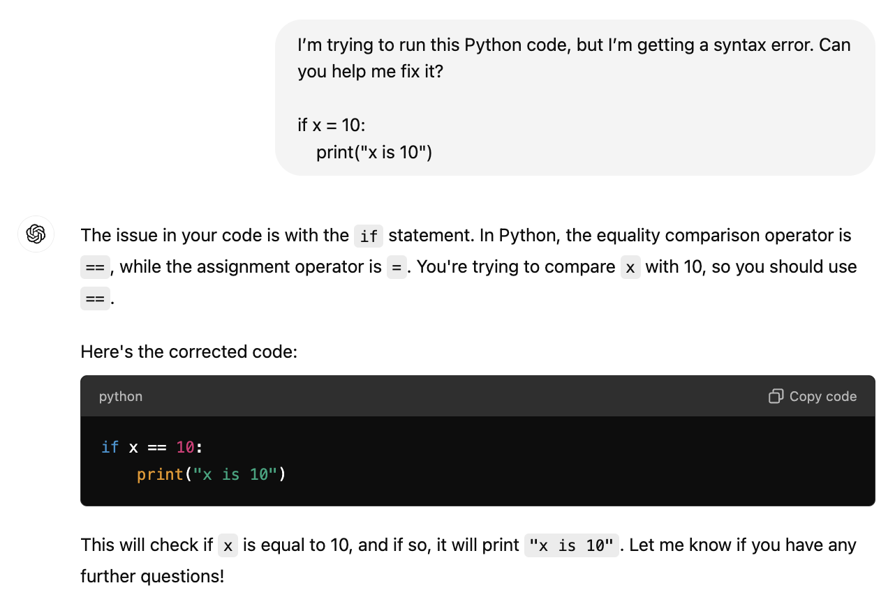The height and width of the screenshot is (597, 895).
Task: Select the 'if x == 10:' code line
Action: pos(151,447)
